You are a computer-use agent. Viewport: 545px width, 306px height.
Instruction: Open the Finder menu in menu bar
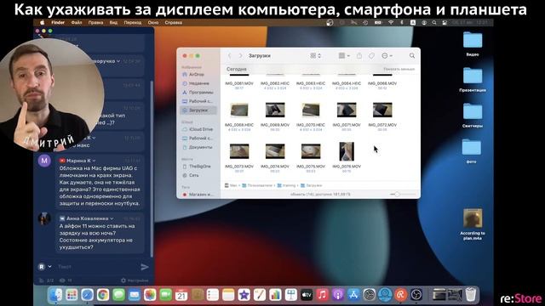[58, 23]
